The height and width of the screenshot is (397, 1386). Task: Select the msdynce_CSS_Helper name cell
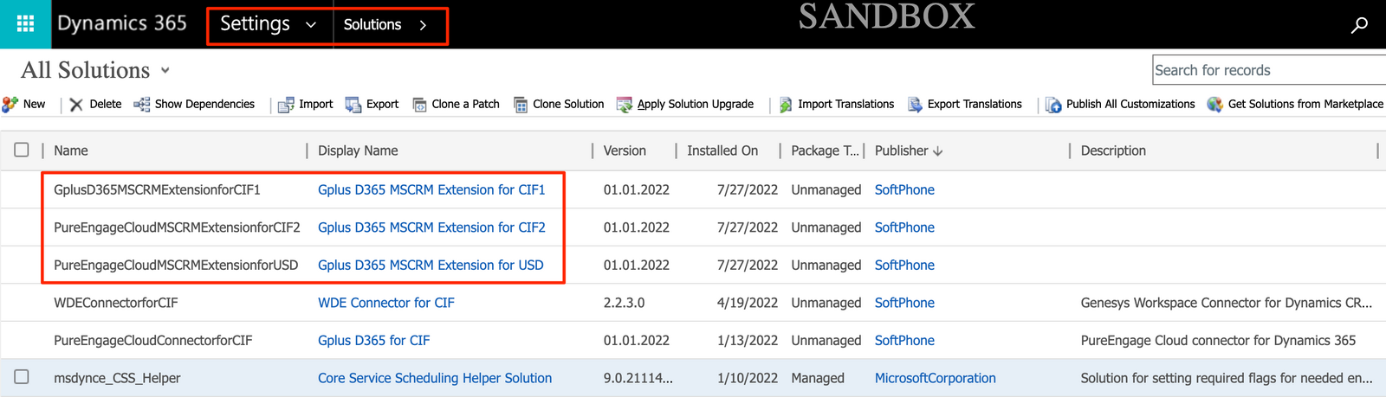point(117,378)
